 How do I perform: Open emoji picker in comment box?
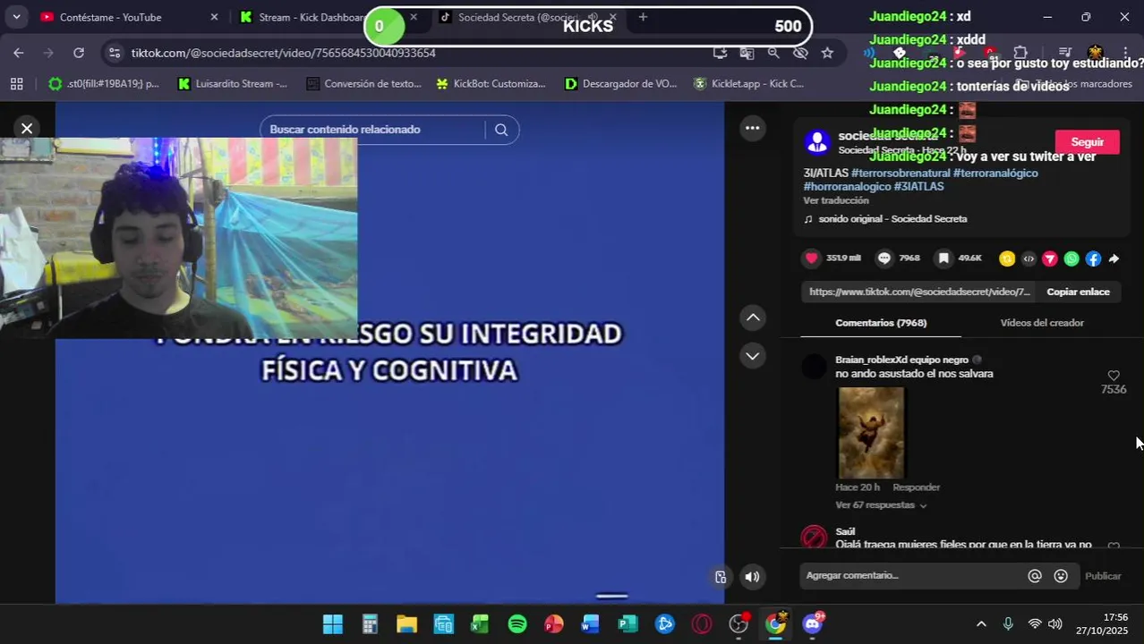[x=1061, y=576]
